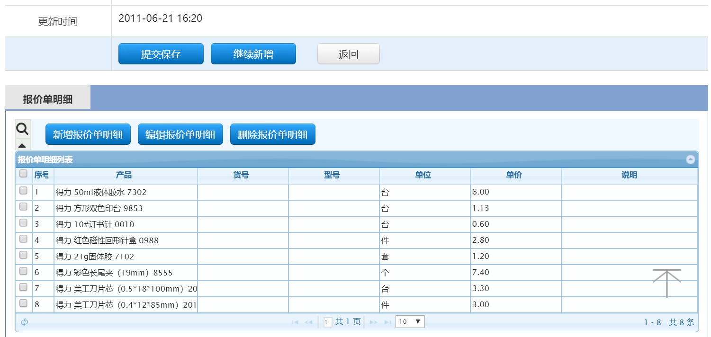Image resolution: width=711 pixels, height=337 pixels.
Task: Click the price cell 7.40
Action: (516, 273)
